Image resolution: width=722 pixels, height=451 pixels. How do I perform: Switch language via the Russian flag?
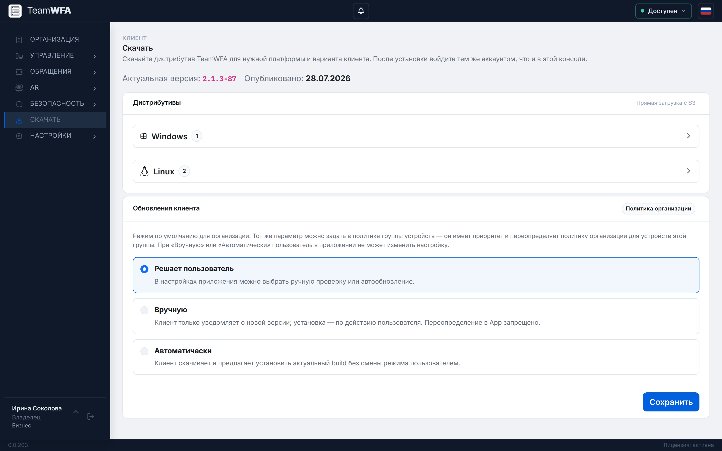(x=706, y=11)
